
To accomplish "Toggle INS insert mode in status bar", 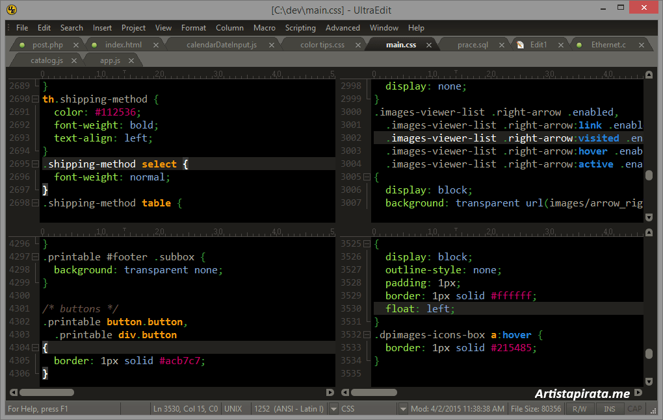I will coord(609,409).
